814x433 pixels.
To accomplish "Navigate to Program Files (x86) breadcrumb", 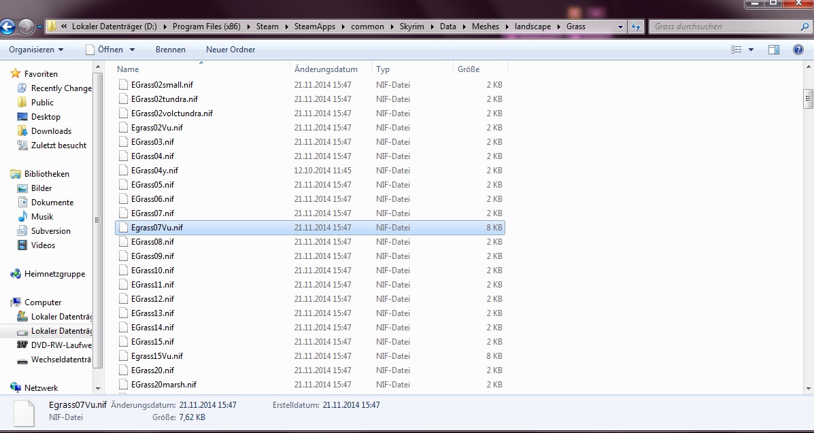I will click(x=207, y=27).
